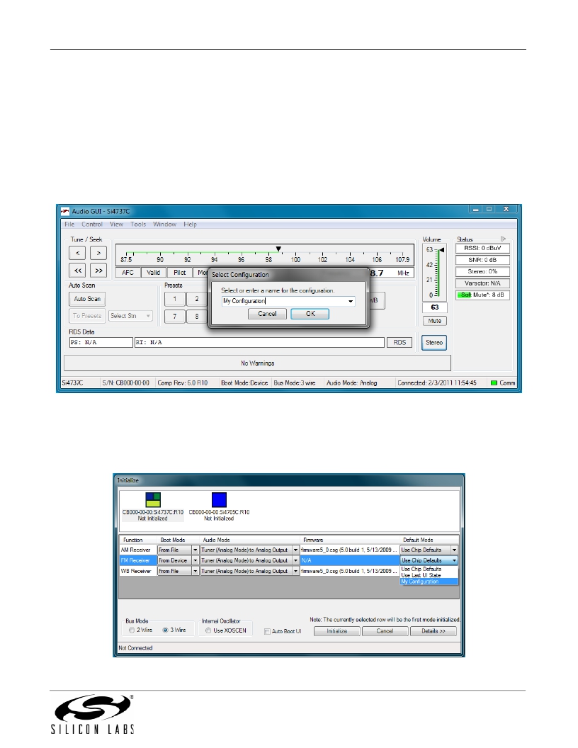Click the frequency tuning slider marker
Screen dimensions: 578x748
pyautogui.click(x=278, y=249)
